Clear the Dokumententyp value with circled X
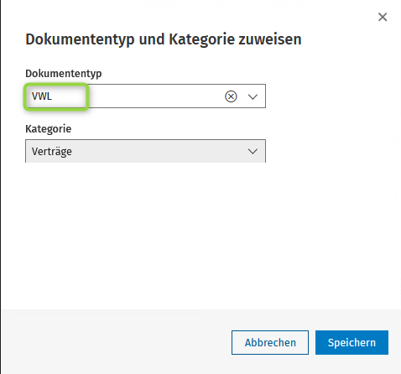Screen dimensions: 401x374 click(x=231, y=96)
